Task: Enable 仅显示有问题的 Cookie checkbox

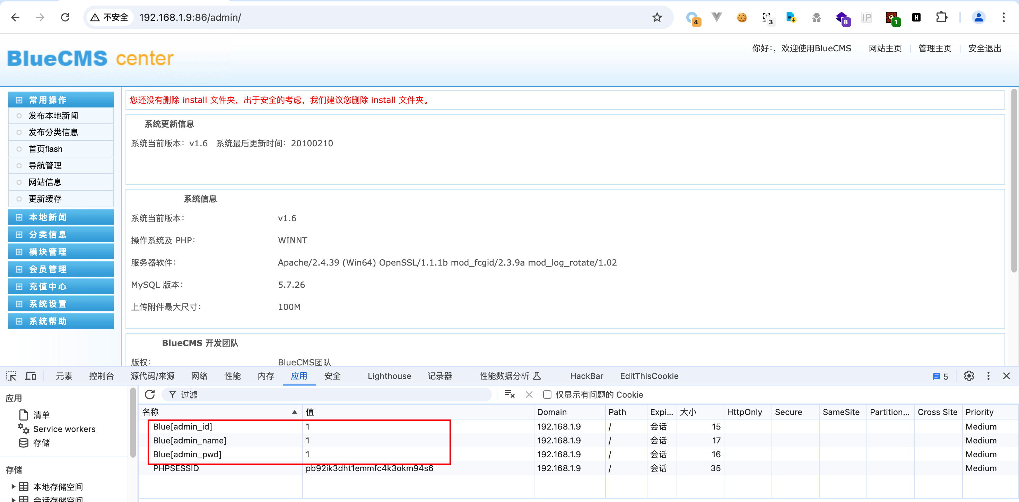Action: click(x=547, y=395)
